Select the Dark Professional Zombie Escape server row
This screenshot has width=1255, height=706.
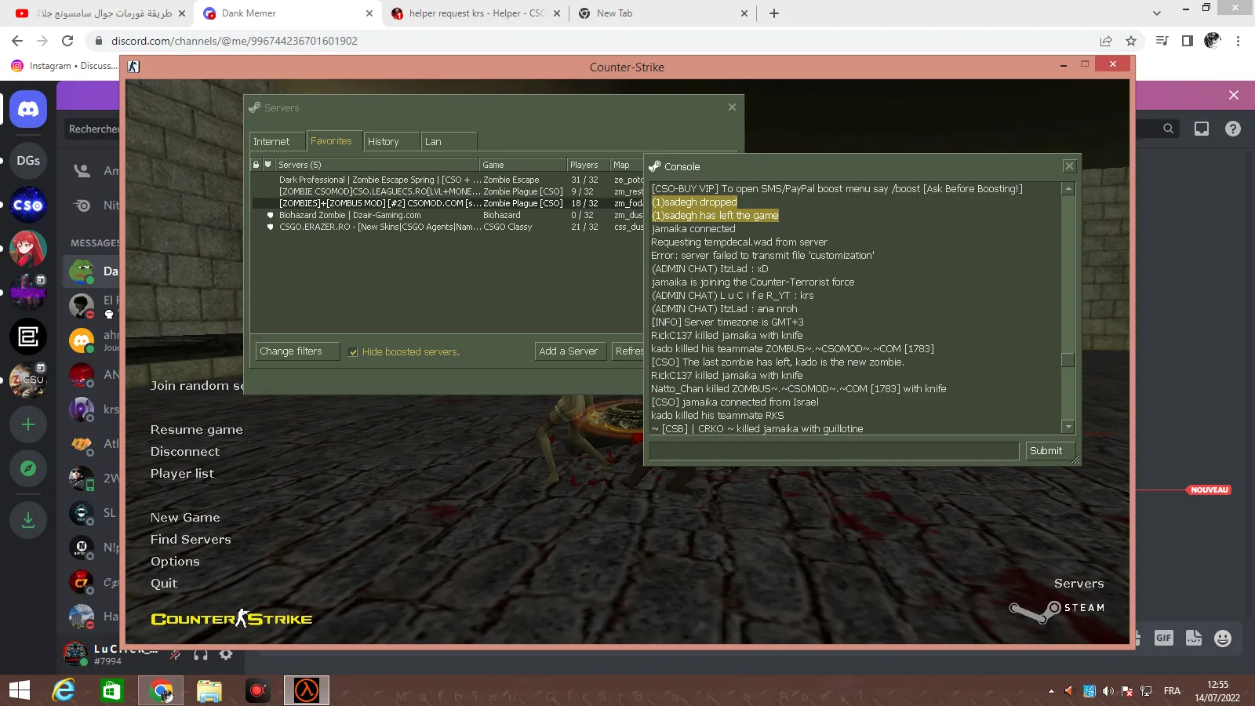[447, 180]
